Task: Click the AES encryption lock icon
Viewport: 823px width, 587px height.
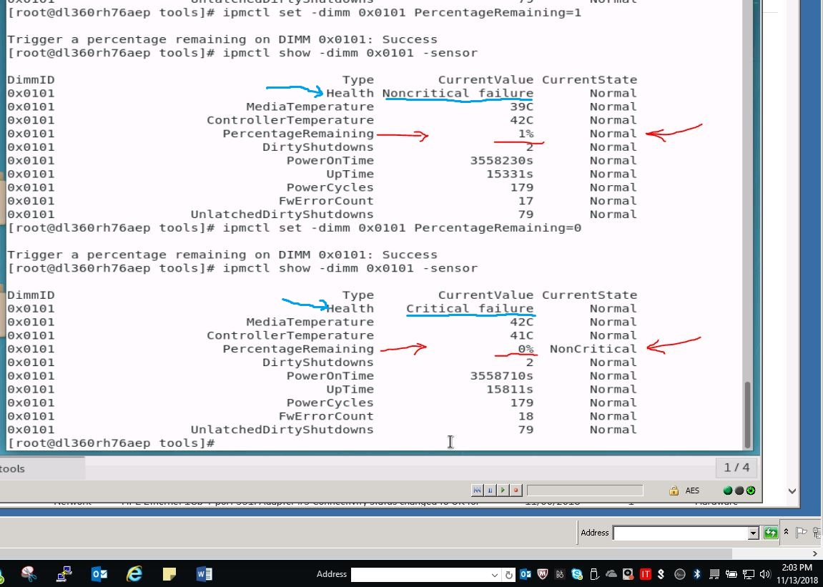Action: coord(674,490)
